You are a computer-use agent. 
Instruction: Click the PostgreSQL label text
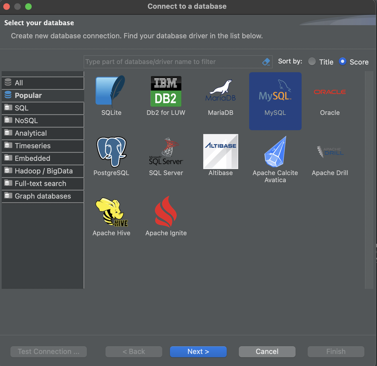click(111, 173)
